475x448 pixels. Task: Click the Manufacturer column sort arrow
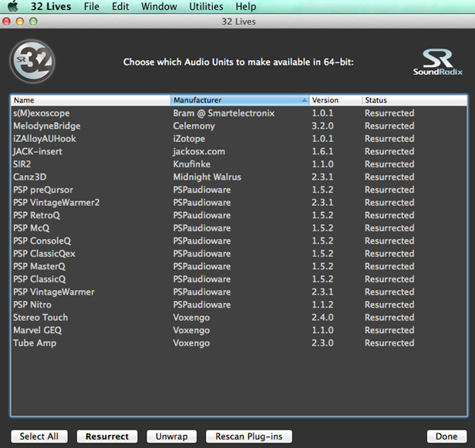click(304, 100)
